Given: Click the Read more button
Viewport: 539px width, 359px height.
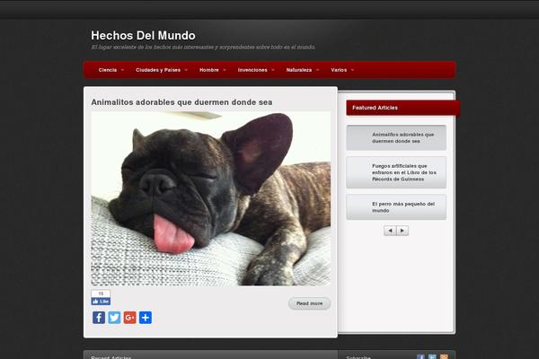Looking at the screenshot, I should 309,303.
